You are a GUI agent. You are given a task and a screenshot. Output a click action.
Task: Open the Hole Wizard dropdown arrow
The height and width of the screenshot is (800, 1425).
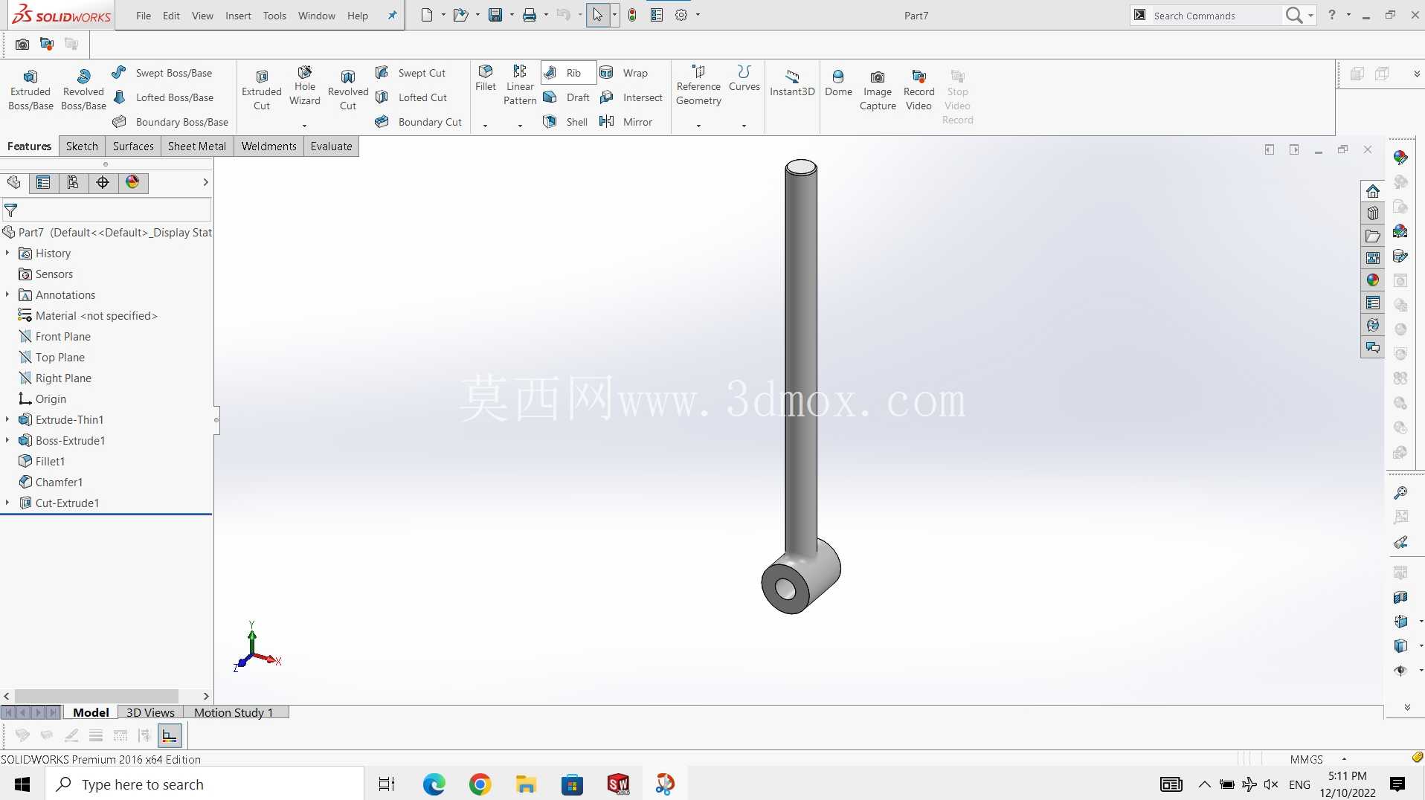click(x=305, y=126)
